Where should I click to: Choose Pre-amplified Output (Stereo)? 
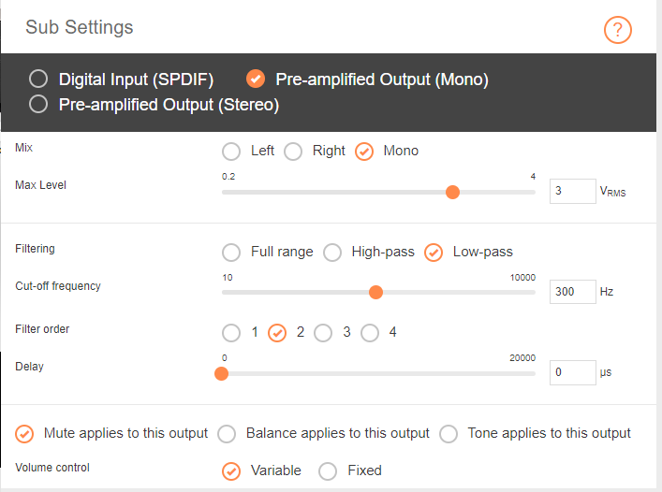(x=38, y=104)
